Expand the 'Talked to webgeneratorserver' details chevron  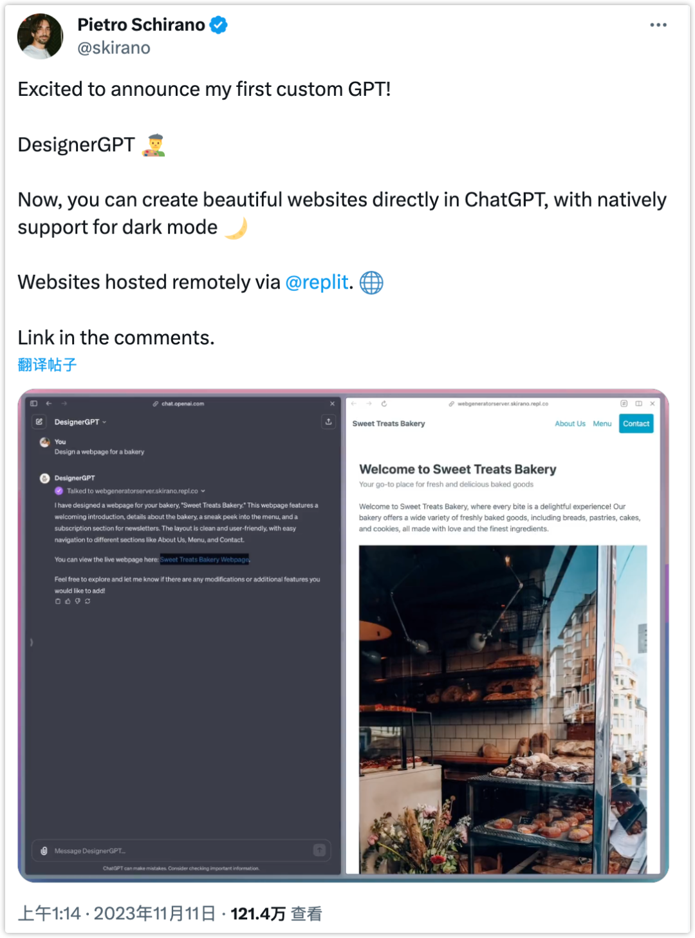[203, 491]
